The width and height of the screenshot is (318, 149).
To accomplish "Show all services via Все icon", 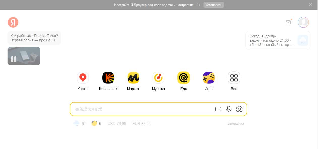I will [234, 78].
